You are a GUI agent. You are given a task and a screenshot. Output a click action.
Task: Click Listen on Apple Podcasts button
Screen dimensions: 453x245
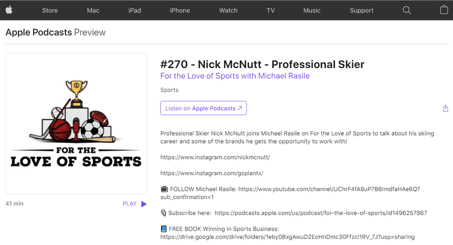[203, 108]
